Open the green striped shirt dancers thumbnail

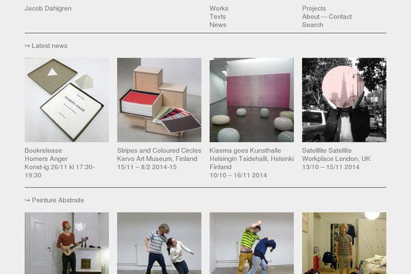(251, 243)
